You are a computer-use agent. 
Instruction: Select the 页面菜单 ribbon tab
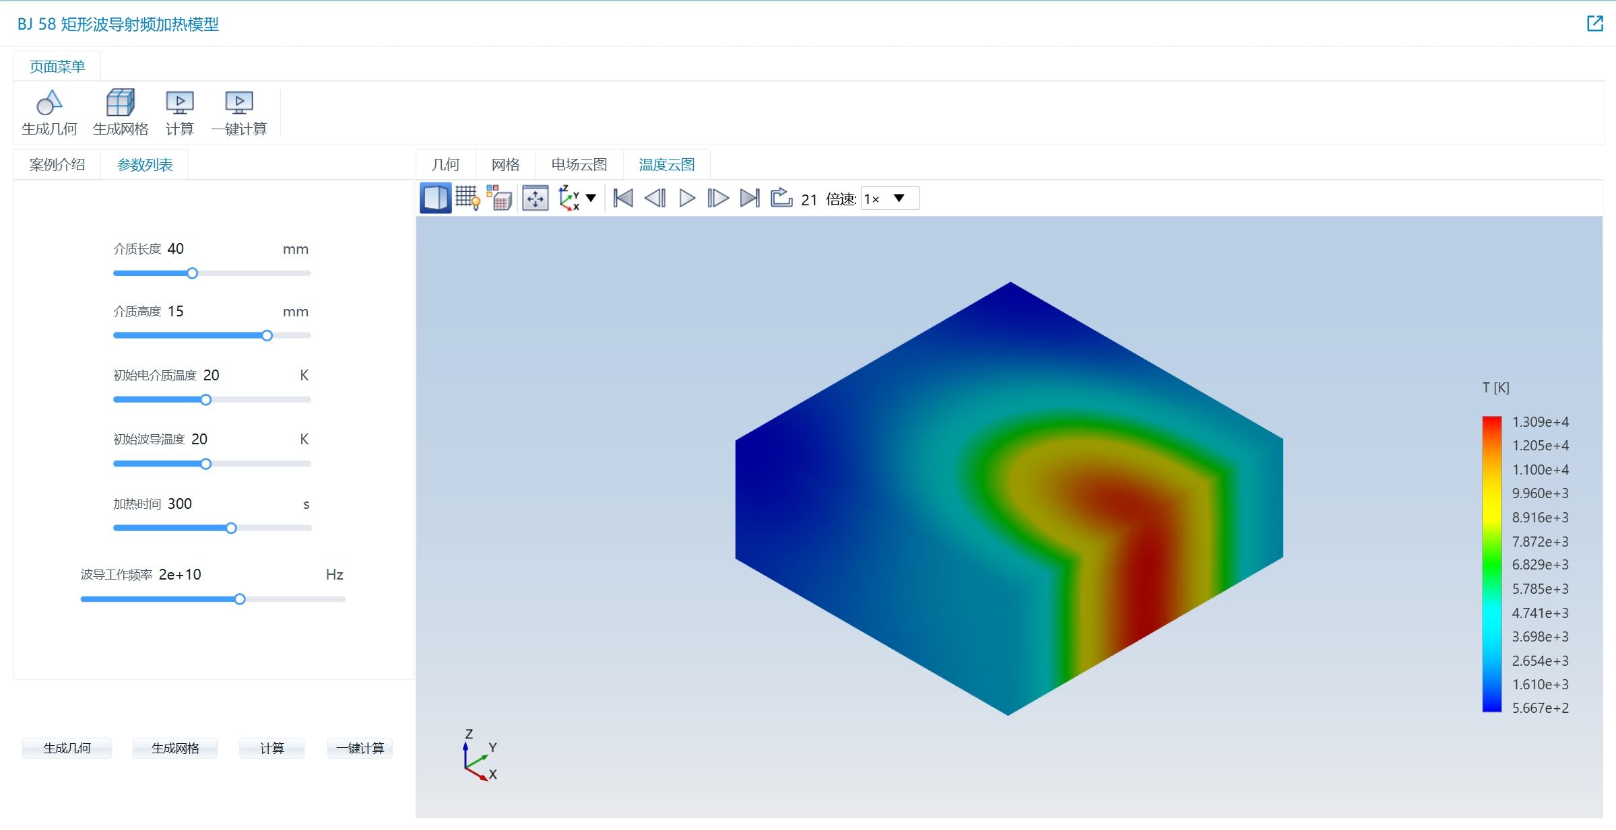point(57,67)
